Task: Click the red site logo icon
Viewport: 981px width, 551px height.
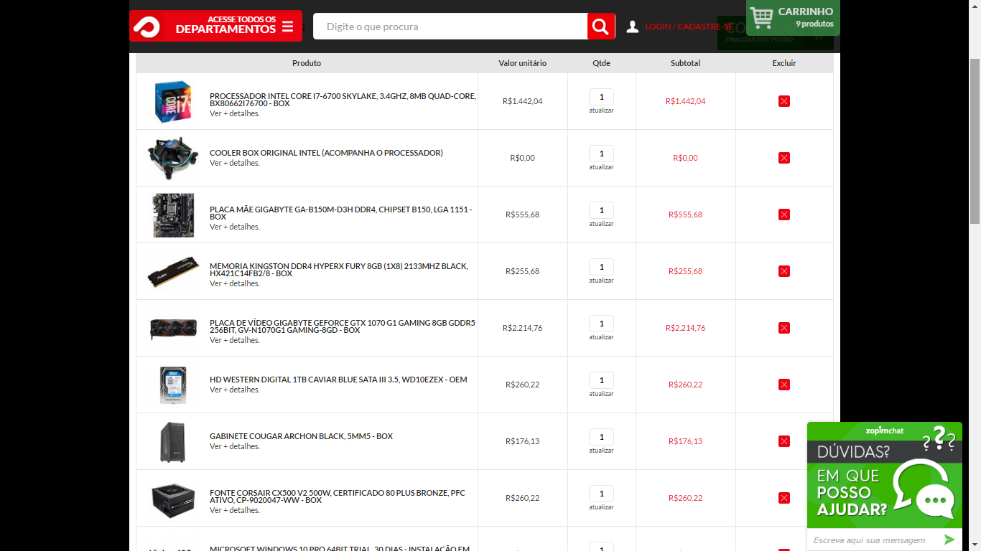Action: point(148,27)
